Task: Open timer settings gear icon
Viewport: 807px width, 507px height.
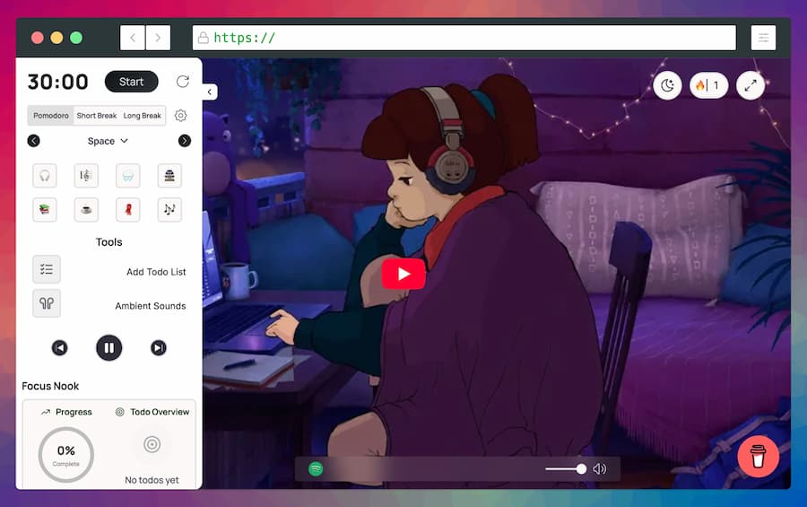Action: pyautogui.click(x=181, y=116)
